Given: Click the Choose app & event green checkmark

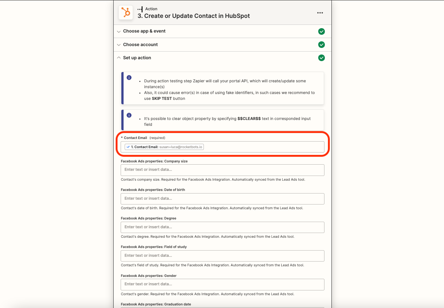Looking at the screenshot, I should 322,31.
